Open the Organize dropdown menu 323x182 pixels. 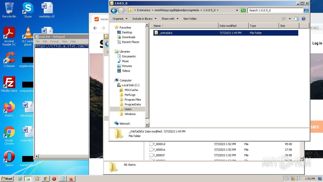pos(120,19)
